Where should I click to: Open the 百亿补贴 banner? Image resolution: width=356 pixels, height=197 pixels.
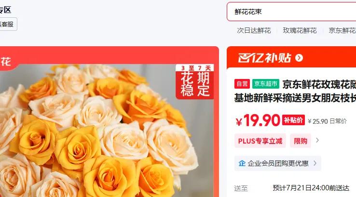291,57
